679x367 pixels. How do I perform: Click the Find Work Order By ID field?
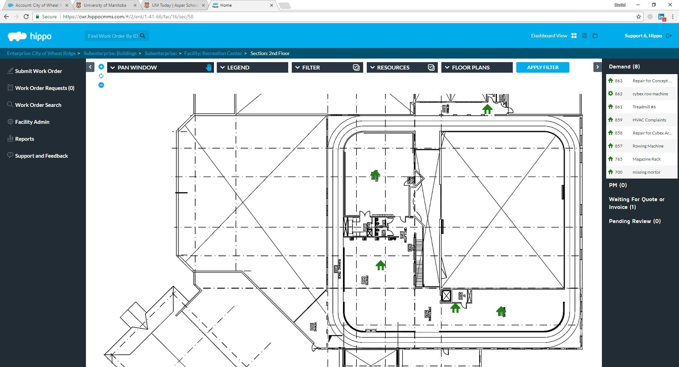point(113,36)
